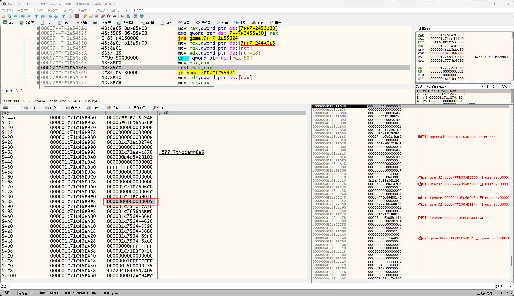Open the 默认 dropdown beside command bar
The width and height of the screenshot is (514, 296).
[504, 287]
